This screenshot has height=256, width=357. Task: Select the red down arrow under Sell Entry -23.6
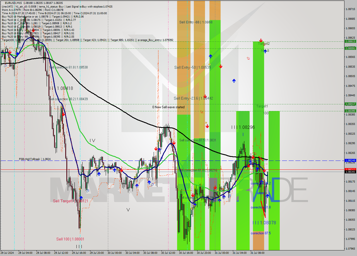207,126
